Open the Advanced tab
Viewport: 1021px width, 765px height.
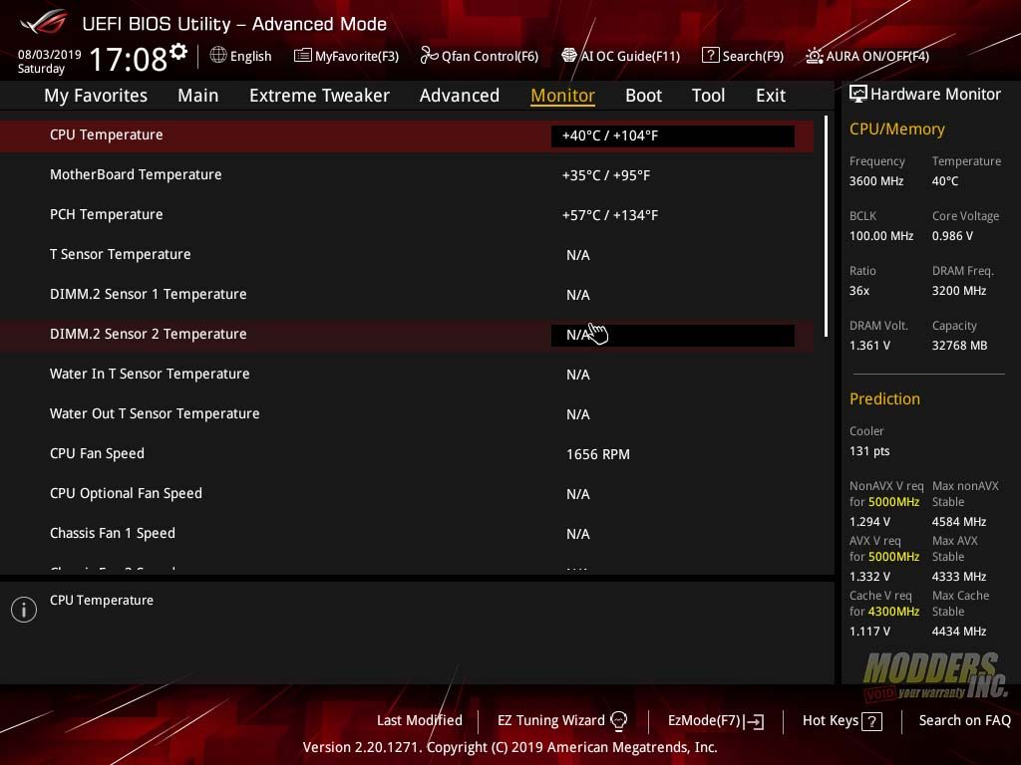[459, 96]
